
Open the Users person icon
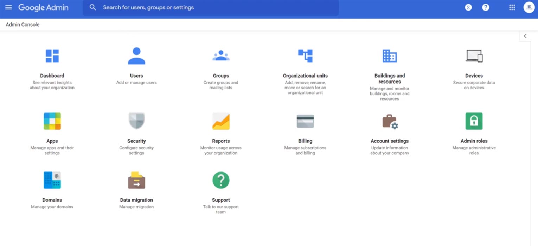point(136,56)
